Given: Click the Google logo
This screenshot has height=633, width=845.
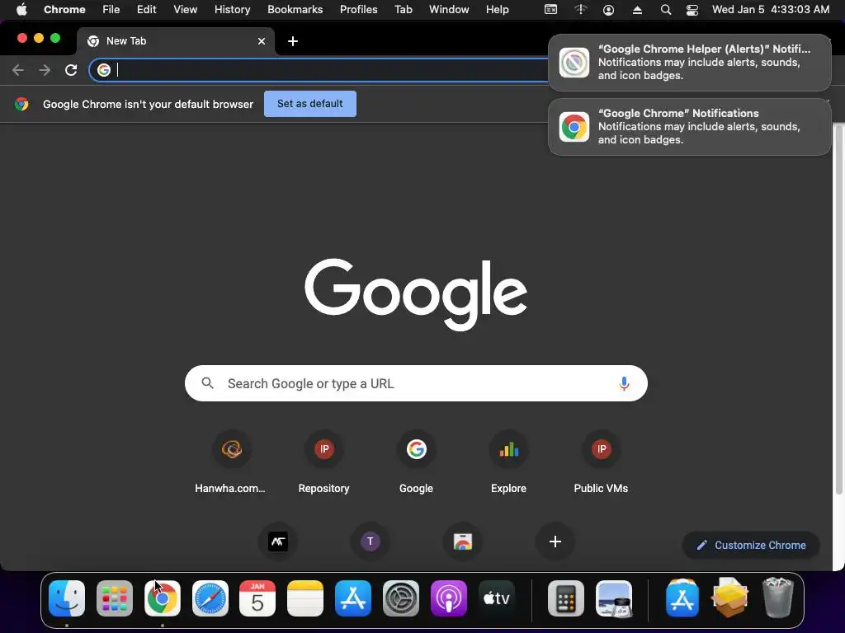Looking at the screenshot, I should click(416, 294).
